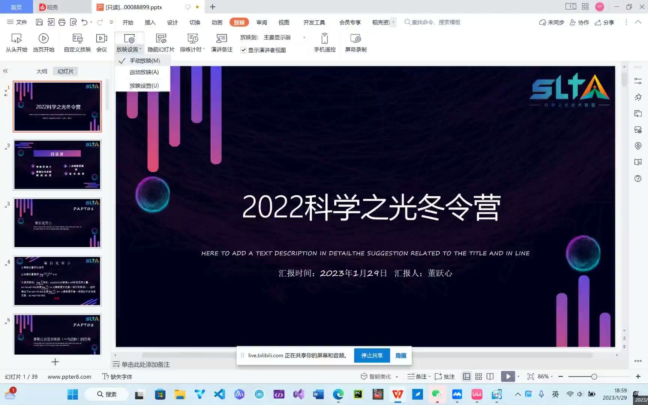
Task: Enable 手动放映 mode
Action: (x=144, y=60)
